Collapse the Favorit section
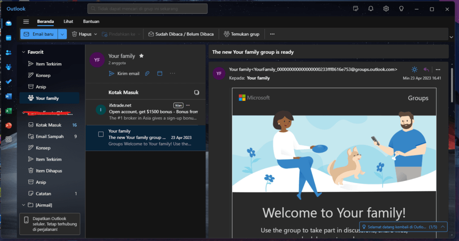 tap(23, 52)
